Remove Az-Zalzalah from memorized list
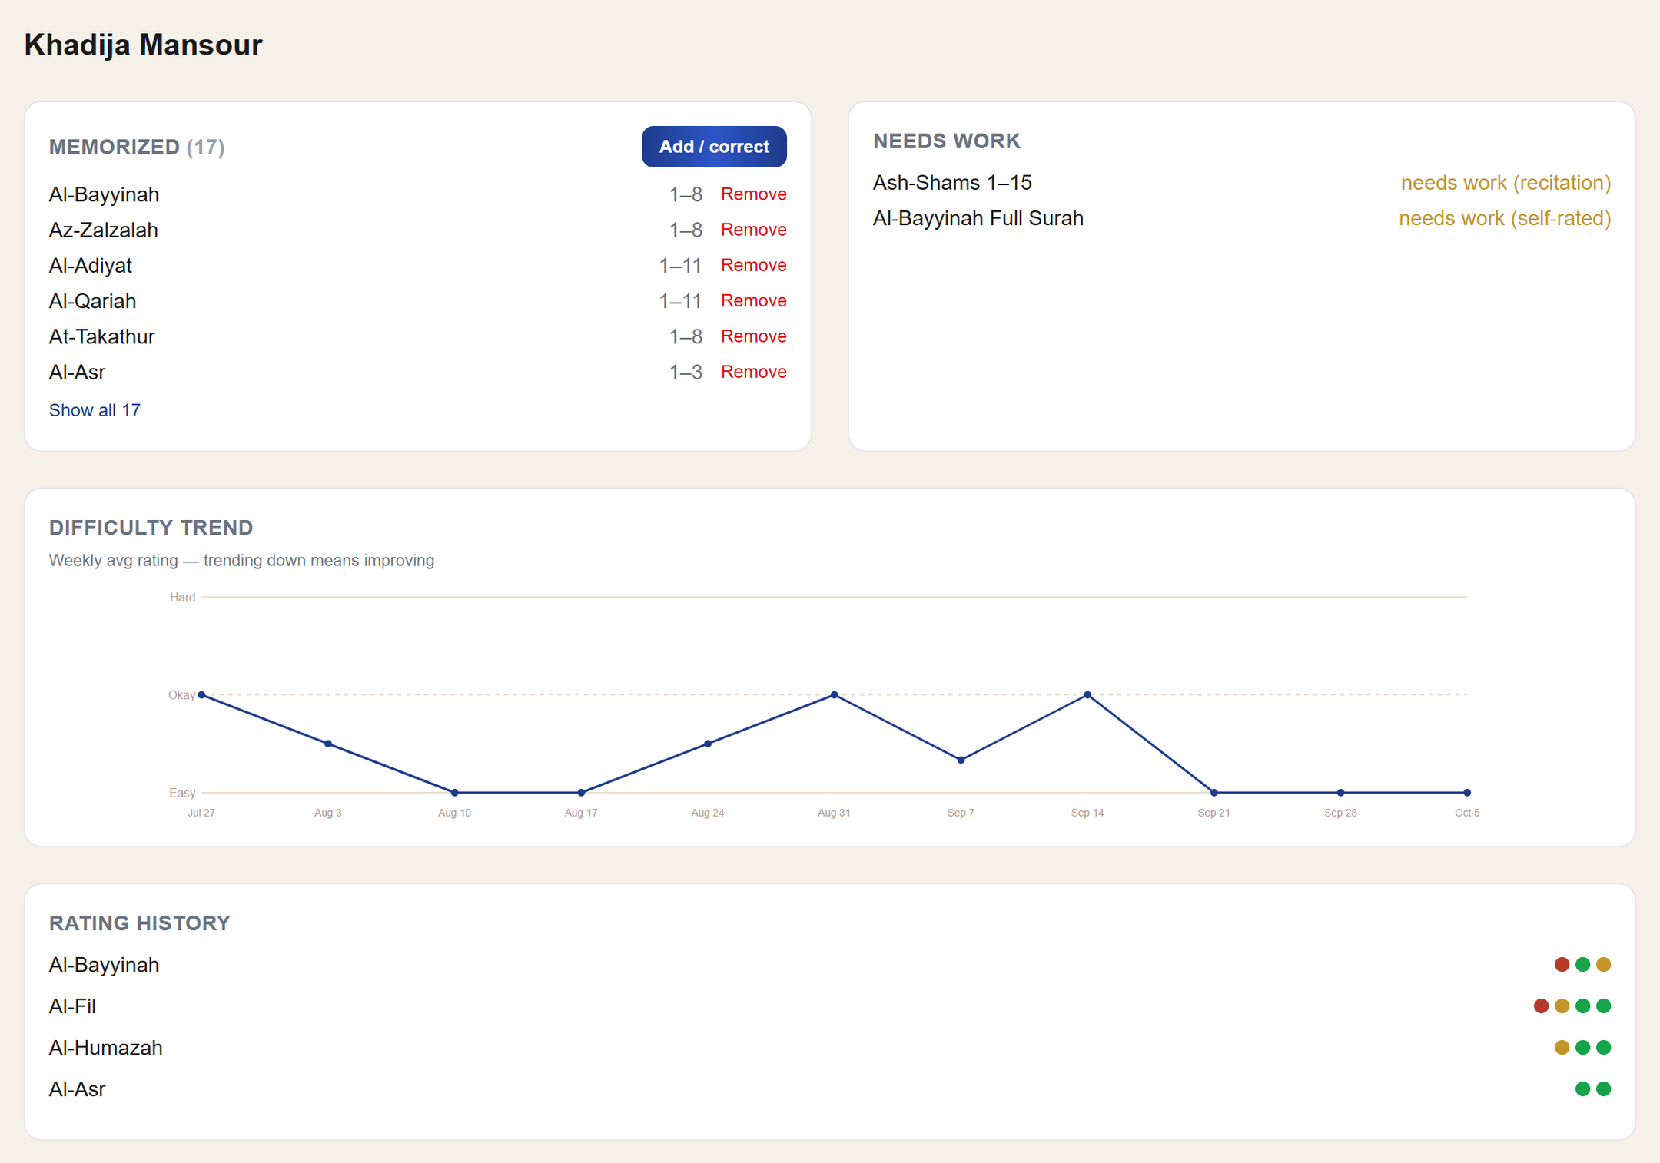 click(x=753, y=230)
